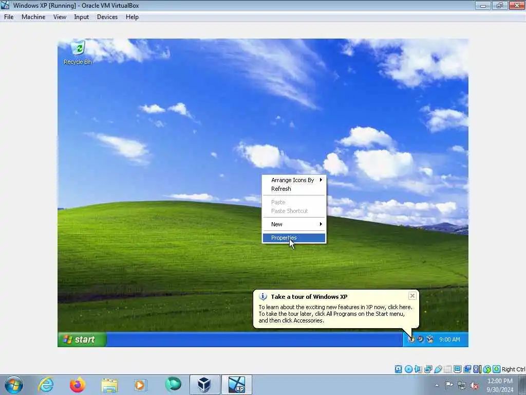Open Action Center flag tray icon
The image size is (526, 395).
pos(448,385)
